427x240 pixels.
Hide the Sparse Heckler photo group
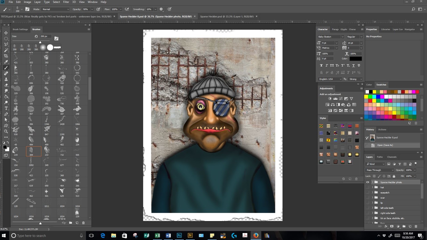point(367,182)
